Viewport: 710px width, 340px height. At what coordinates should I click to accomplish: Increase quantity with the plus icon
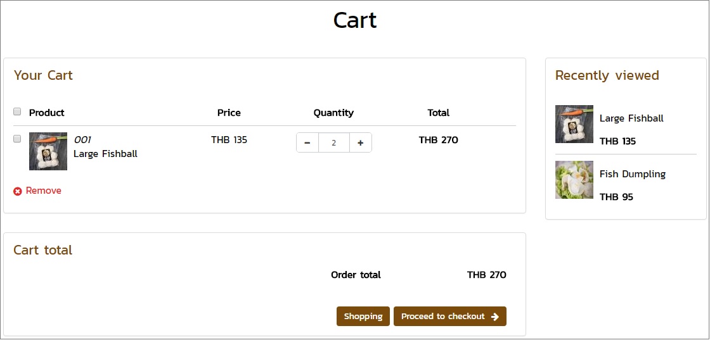(x=361, y=143)
